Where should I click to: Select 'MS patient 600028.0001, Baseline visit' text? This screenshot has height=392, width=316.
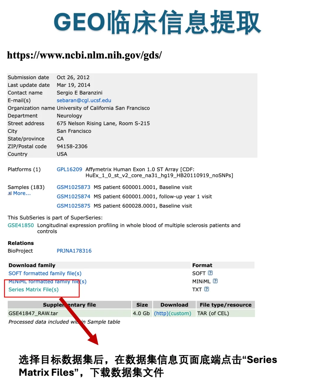[143, 206]
